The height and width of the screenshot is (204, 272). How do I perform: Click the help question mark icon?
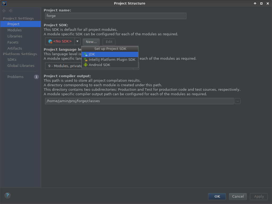tap(7, 196)
